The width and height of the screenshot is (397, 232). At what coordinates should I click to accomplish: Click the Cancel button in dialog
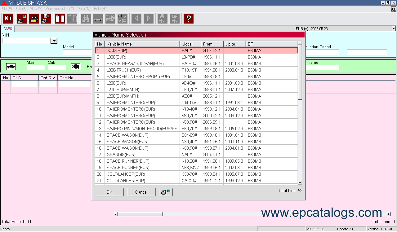[141, 192]
